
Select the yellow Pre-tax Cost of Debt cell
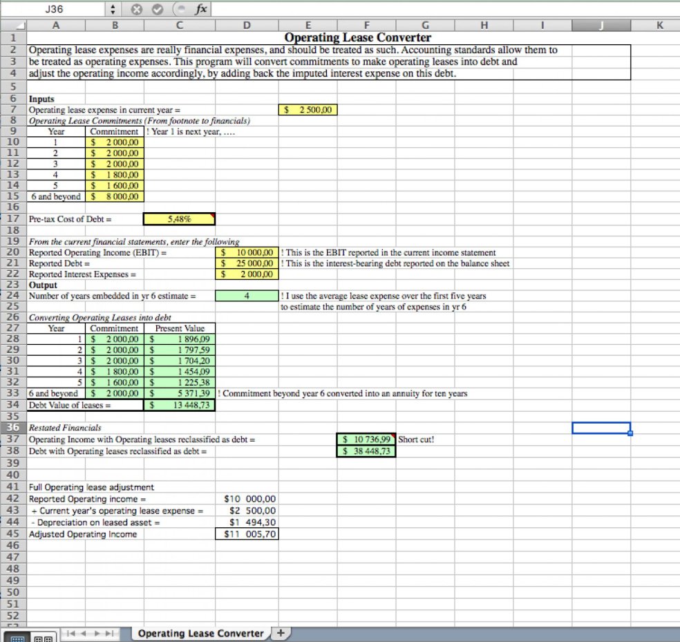179,218
